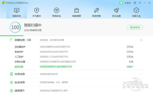Click the 垃圾检测 heading
The height and width of the screenshot is (96, 153).
[x=20, y=74]
